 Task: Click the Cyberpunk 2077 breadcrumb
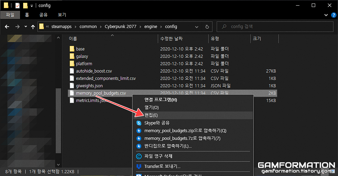[x=121, y=27]
